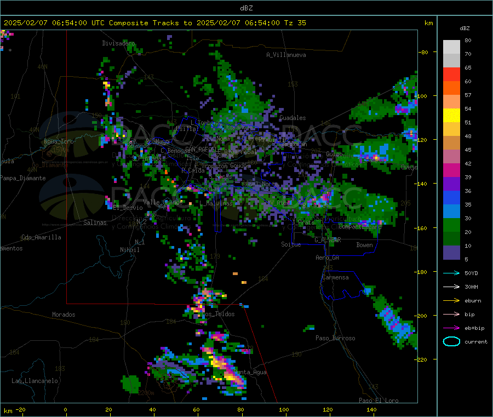Click the L_Malvinas place label

[216, 203]
